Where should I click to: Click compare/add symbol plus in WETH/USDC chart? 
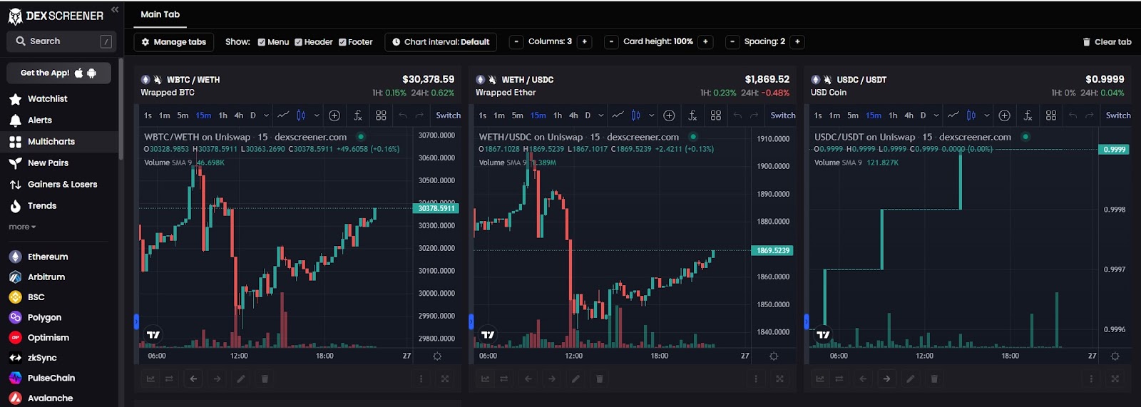tap(669, 115)
